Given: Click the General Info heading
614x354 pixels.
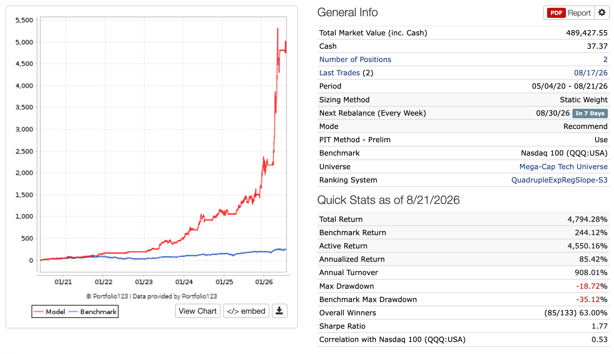Looking at the screenshot, I should (x=347, y=12).
